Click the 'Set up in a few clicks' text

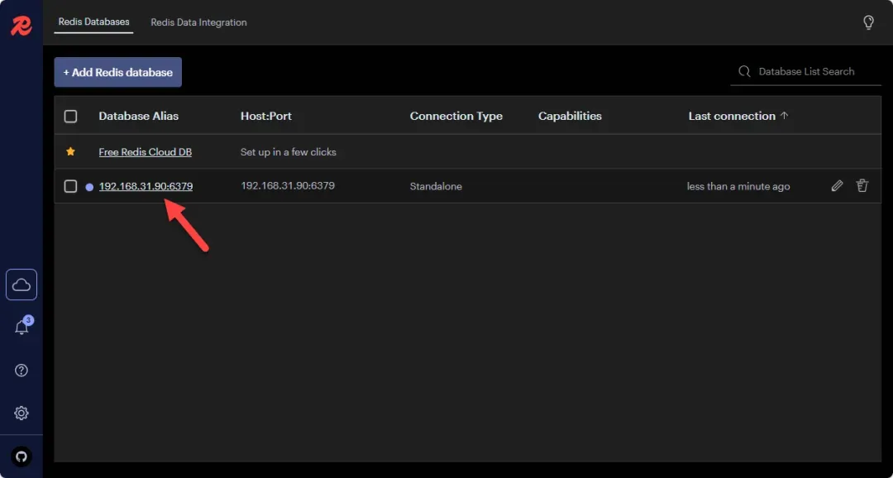[x=289, y=152]
